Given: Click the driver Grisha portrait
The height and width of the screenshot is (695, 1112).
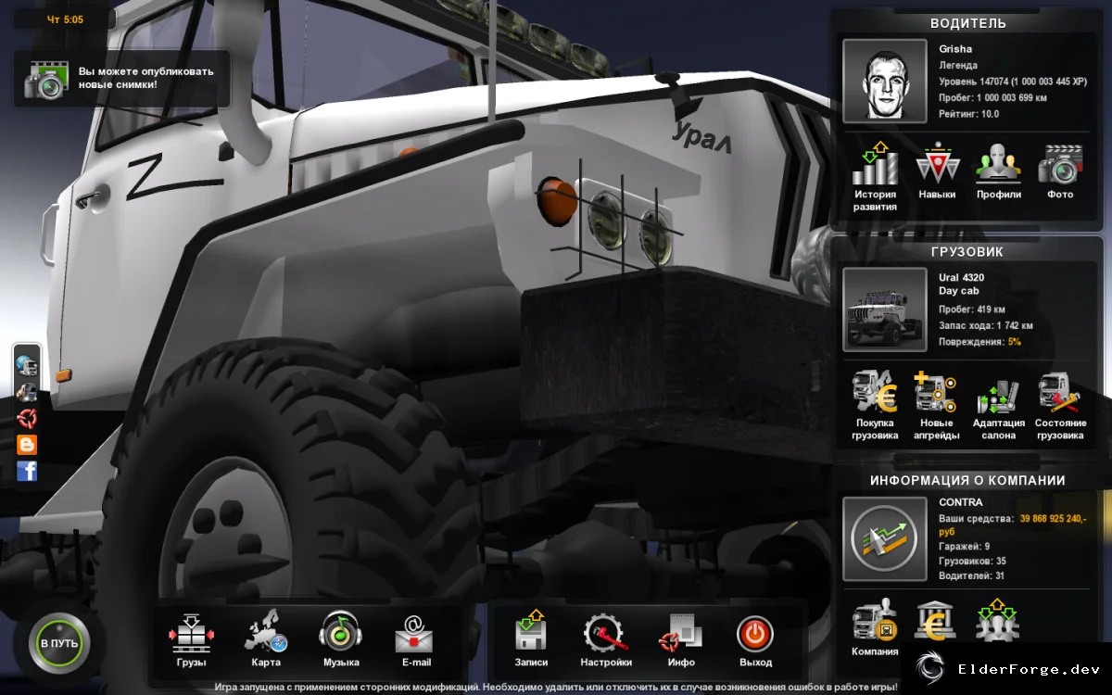Looking at the screenshot, I should pos(885,80).
